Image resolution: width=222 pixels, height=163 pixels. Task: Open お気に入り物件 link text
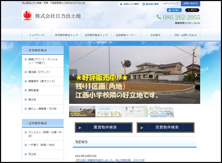click(x=131, y=4)
